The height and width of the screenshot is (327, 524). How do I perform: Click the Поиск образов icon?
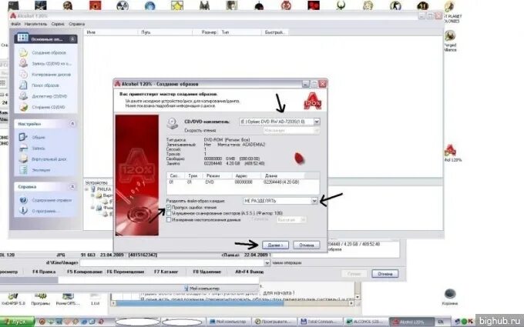[x=23, y=85]
